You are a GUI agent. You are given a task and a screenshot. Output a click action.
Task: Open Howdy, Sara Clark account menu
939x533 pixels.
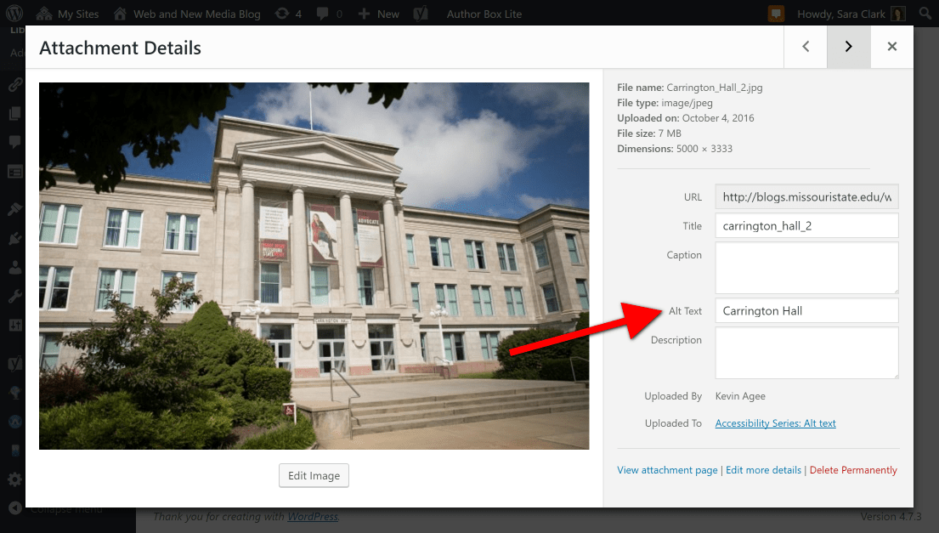point(840,14)
